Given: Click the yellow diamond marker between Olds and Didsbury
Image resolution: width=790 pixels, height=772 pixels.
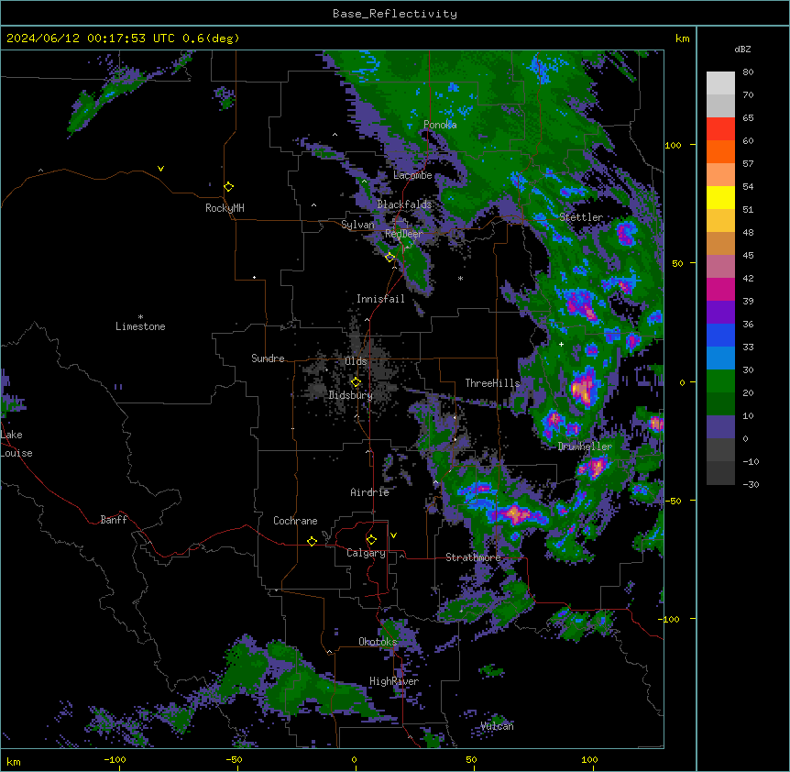Looking at the screenshot, I should [x=356, y=382].
